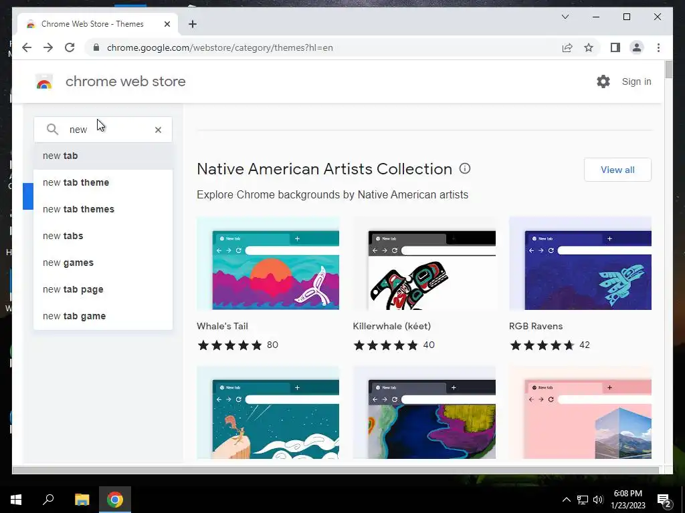
Task: Click View all button
Action: pos(617,170)
